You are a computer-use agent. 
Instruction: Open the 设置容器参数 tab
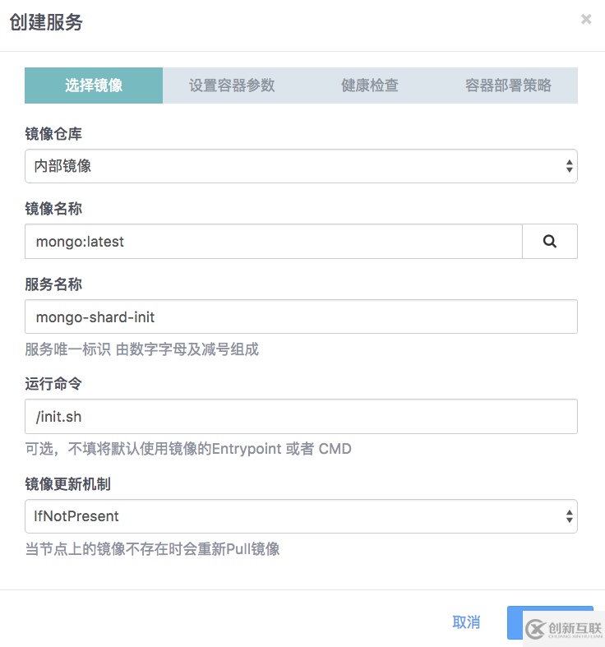click(x=232, y=85)
